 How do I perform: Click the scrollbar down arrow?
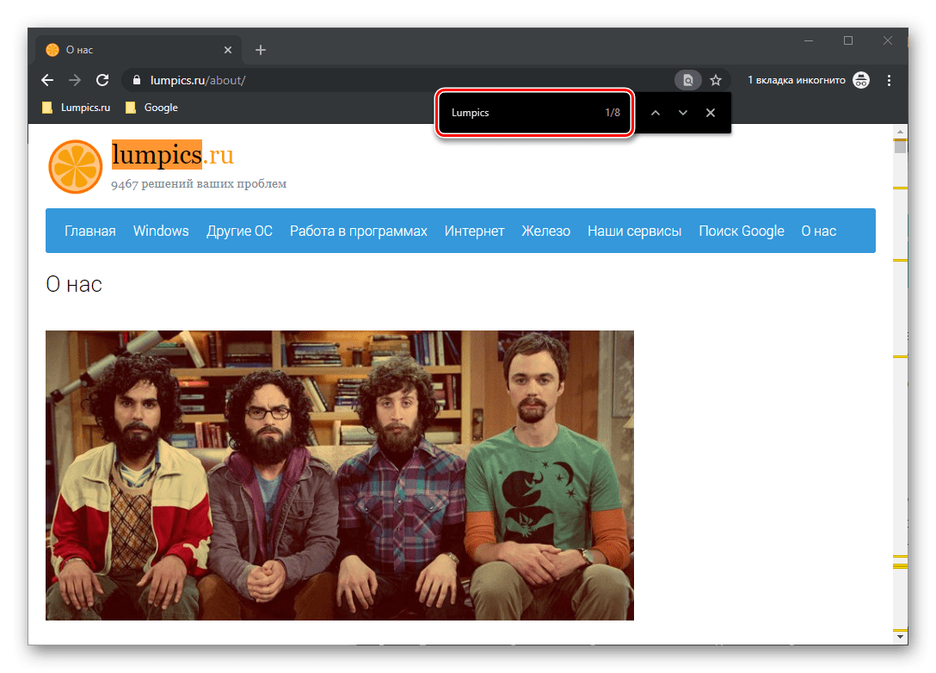[x=900, y=637]
